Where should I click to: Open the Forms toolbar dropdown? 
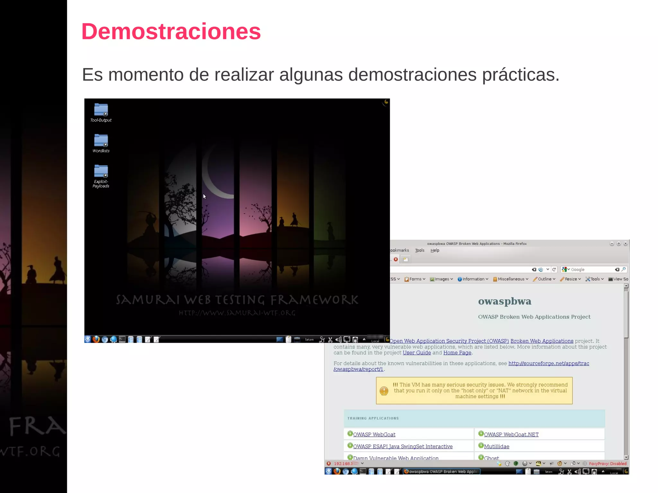(415, 279)
